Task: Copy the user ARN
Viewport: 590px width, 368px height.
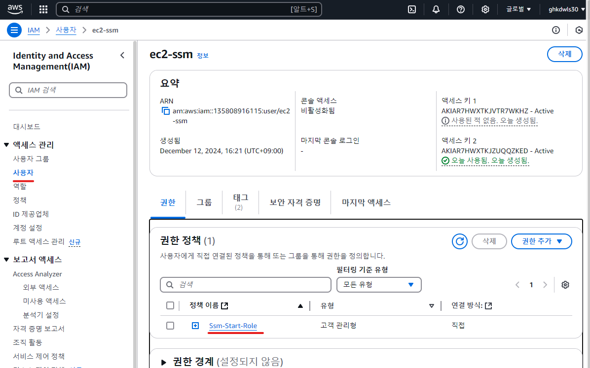Action: tap(166, 111)
